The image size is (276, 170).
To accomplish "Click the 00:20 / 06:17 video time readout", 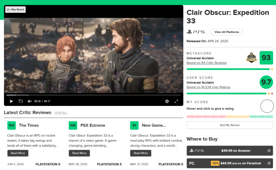I will 42,101.
